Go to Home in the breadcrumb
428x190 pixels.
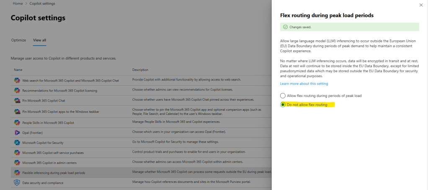click(18, 4)
